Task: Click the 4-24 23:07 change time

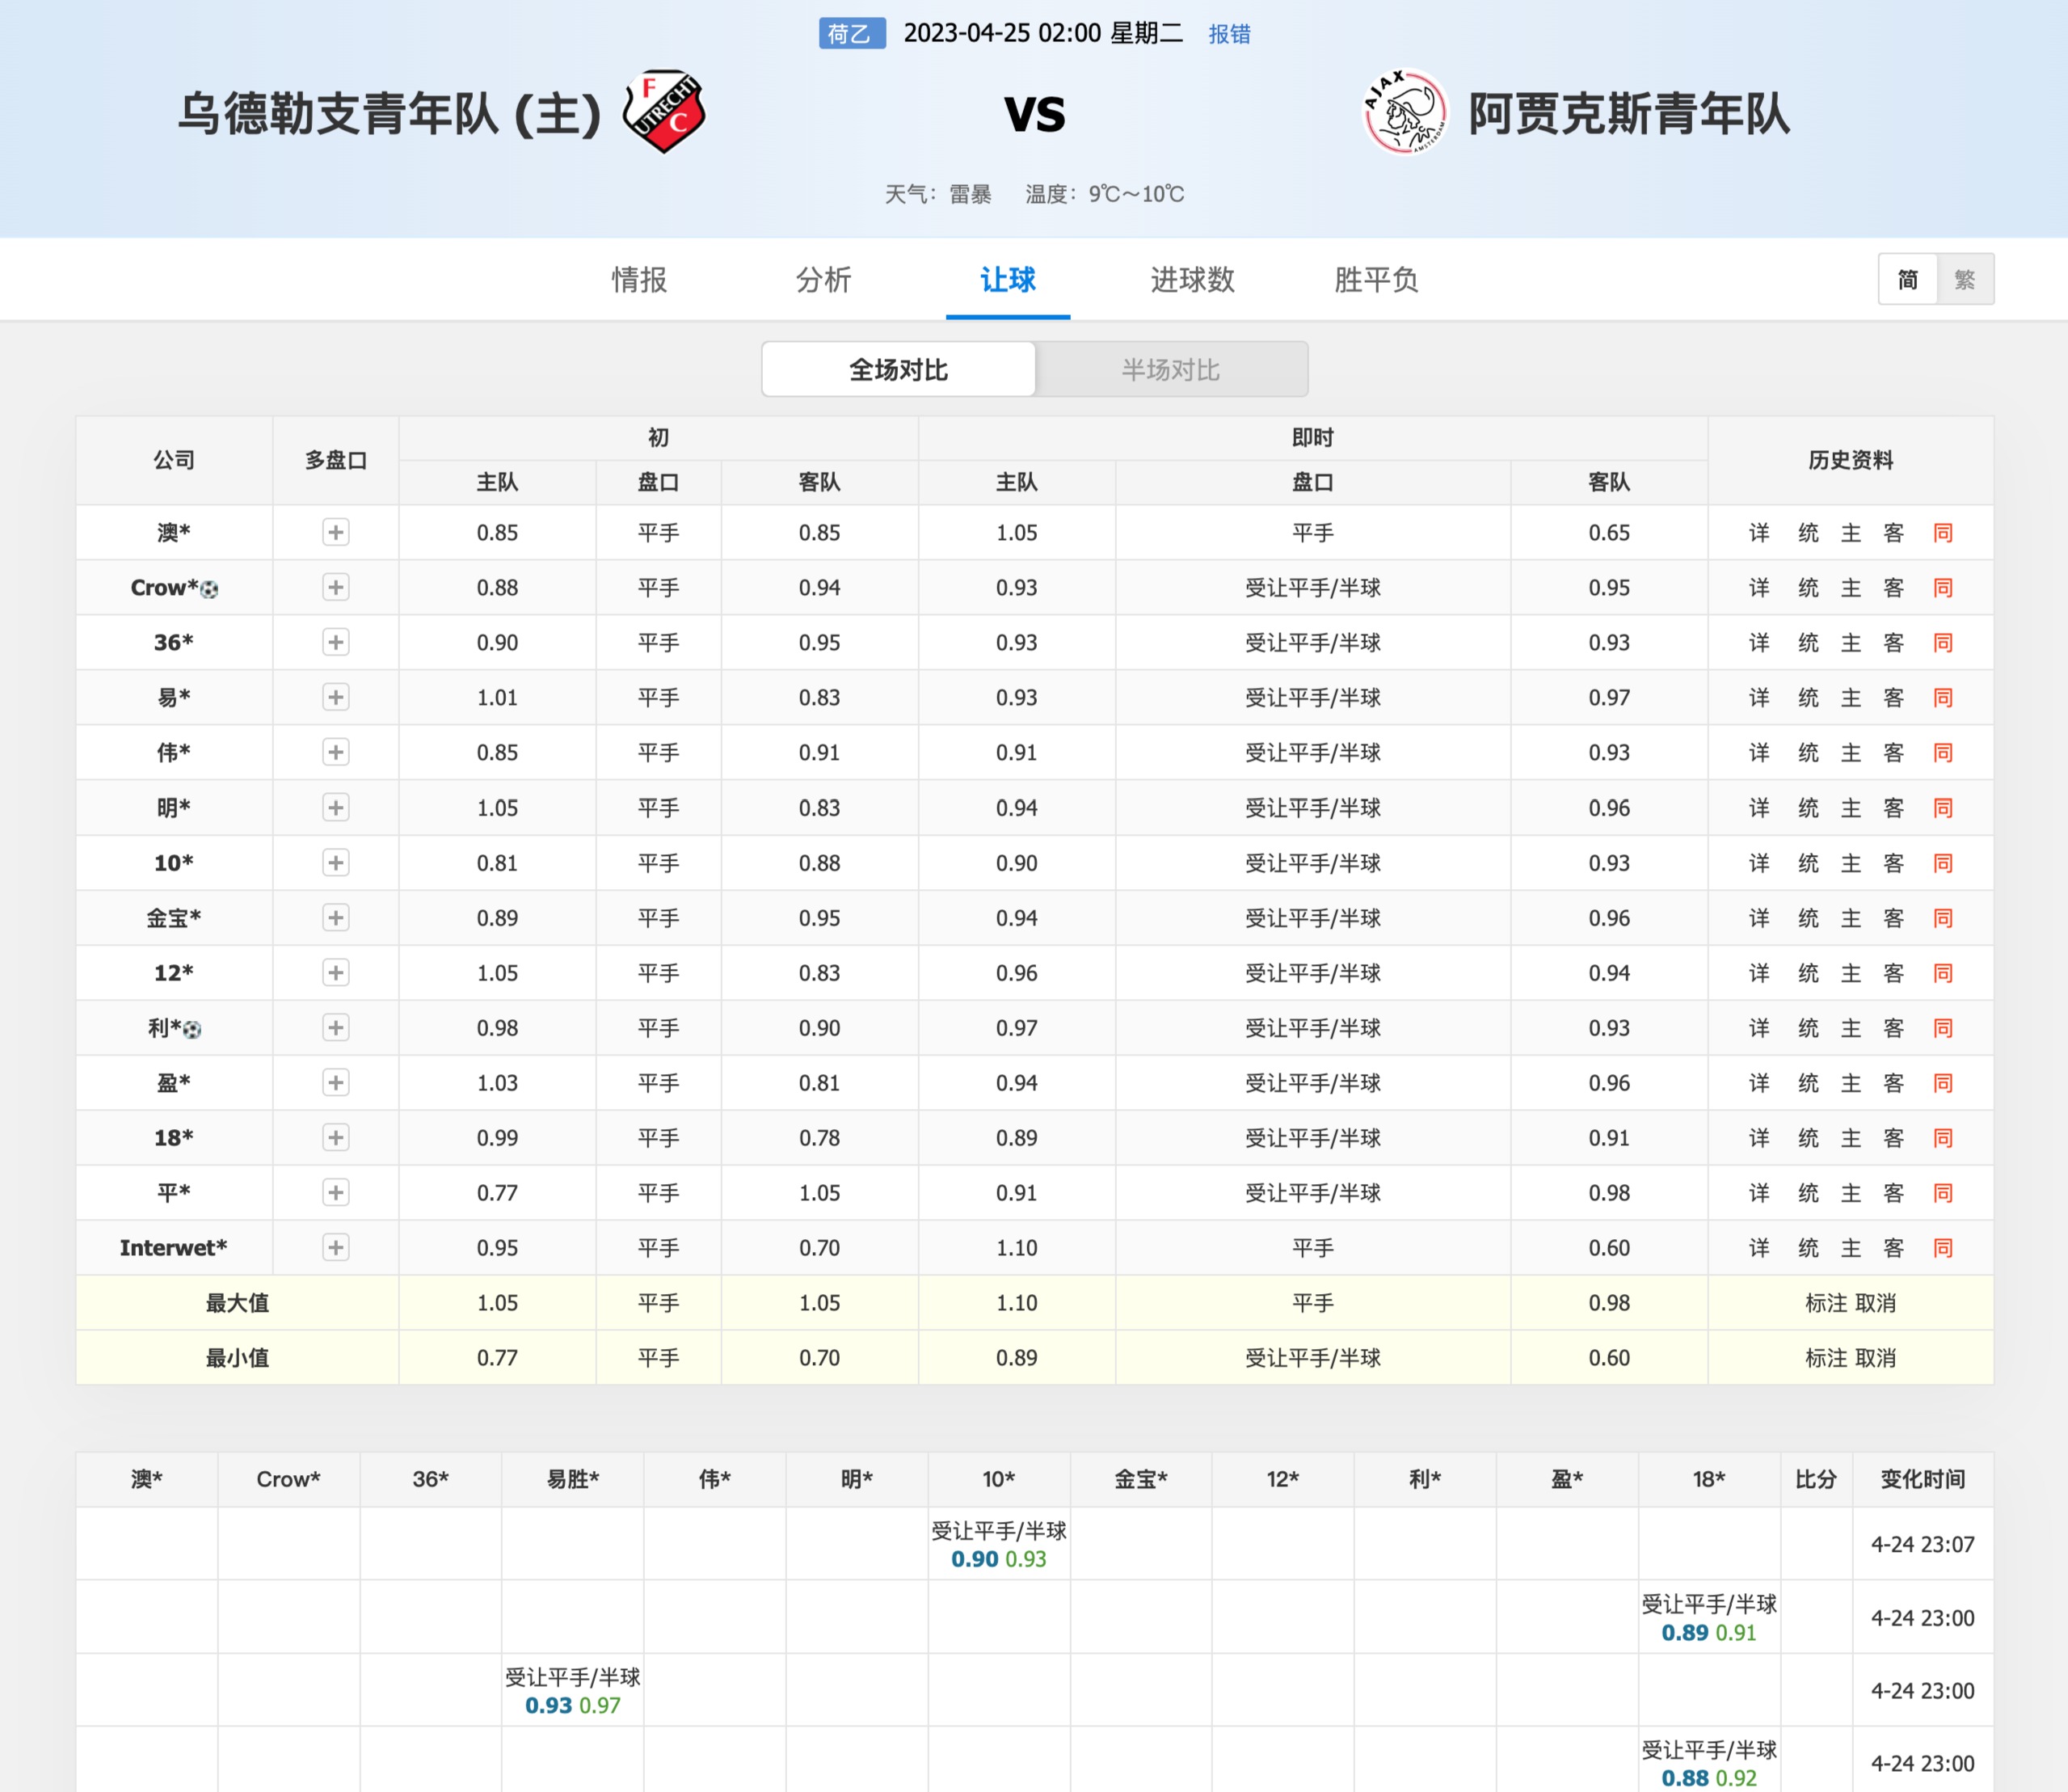Action: (1922, 1544)
